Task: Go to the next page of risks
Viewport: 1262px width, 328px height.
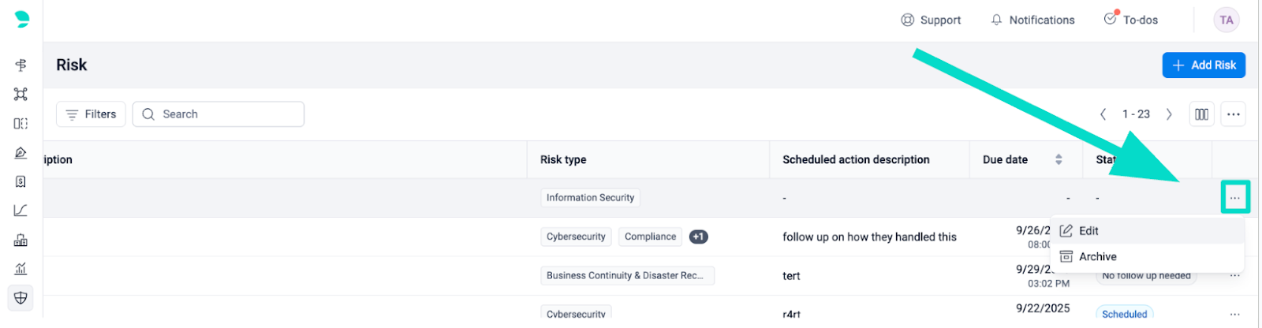Action: click(1169, 114)
